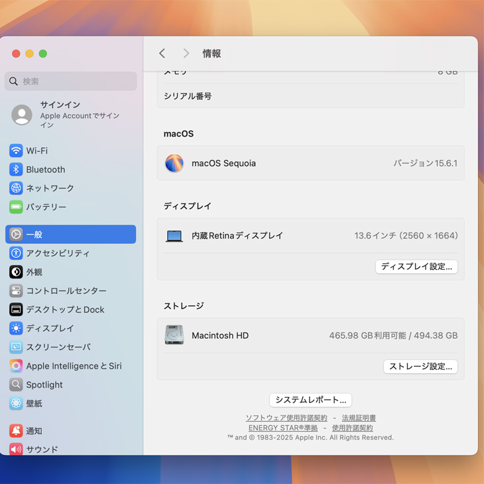This screenshot has width=484, height=484.
Task: Open ストレージ設定... button
Action: [x=420, y=367]
